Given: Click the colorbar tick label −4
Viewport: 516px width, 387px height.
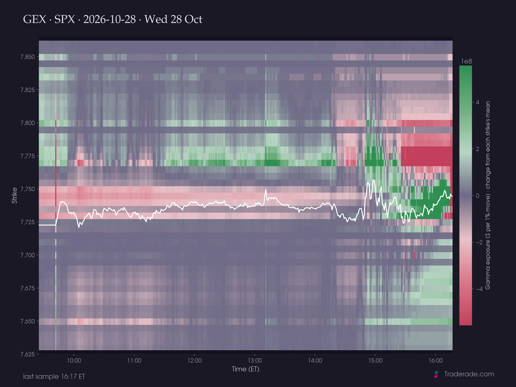Looking at the screenshot, I should [479, 289].
